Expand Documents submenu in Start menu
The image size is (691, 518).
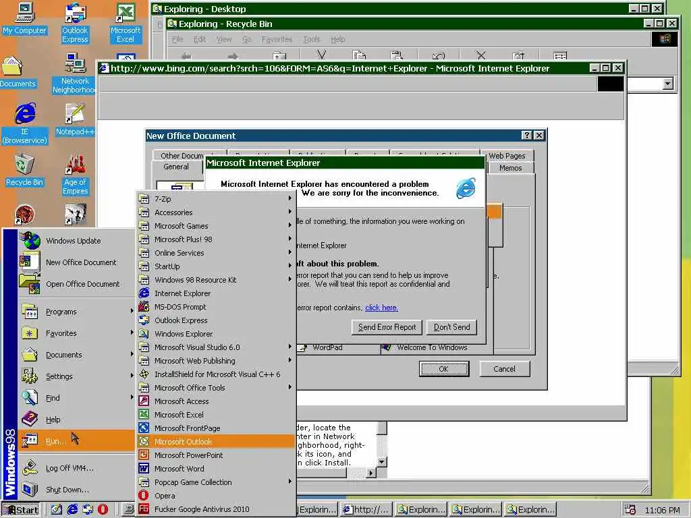pos(76,355)
